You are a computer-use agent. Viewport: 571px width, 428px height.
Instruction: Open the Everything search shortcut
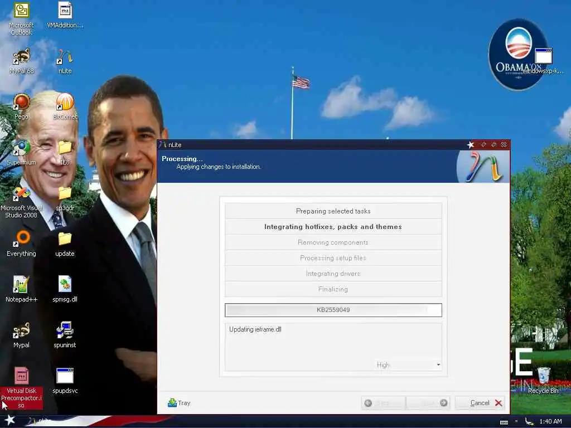[21, 244]
